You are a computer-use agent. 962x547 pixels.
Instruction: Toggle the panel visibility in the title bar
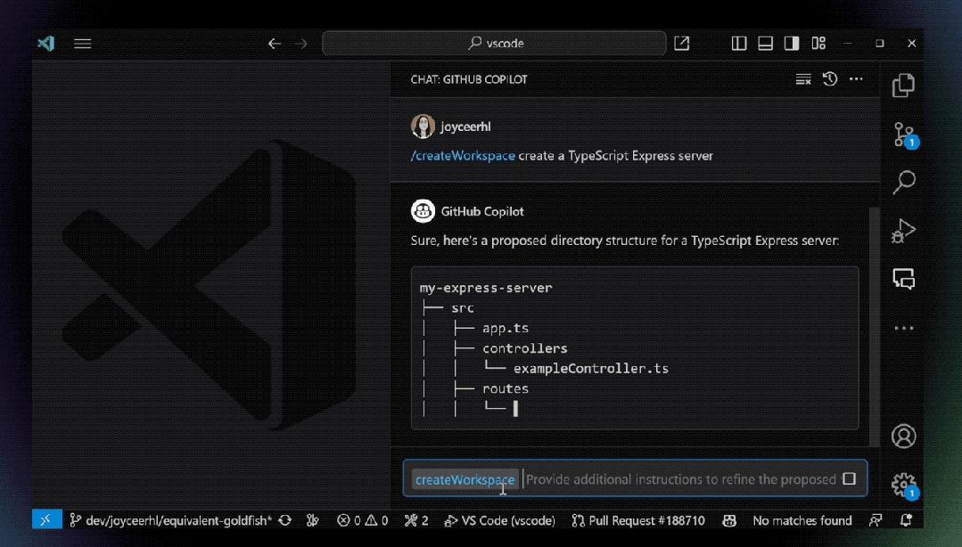click(x=765, y=42)
